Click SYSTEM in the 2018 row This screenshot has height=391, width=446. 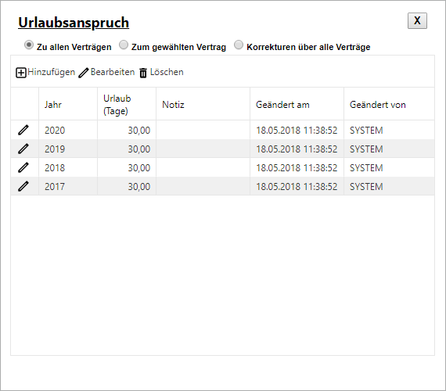[x=366, y=168]
